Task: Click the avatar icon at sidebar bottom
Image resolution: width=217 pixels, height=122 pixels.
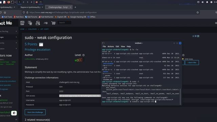Action: click(14, 113)
